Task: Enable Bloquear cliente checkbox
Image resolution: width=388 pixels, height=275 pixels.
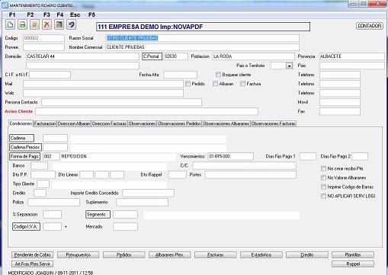Action: point(218,75)
